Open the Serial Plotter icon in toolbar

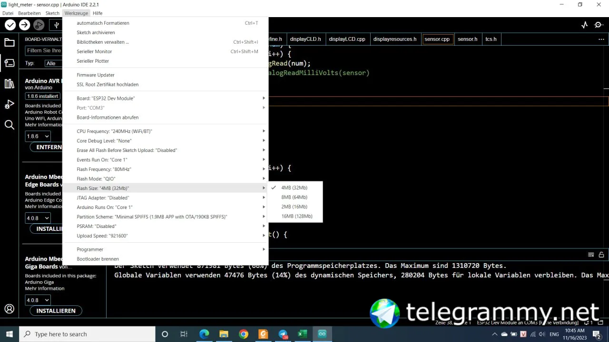pos(585,25)
